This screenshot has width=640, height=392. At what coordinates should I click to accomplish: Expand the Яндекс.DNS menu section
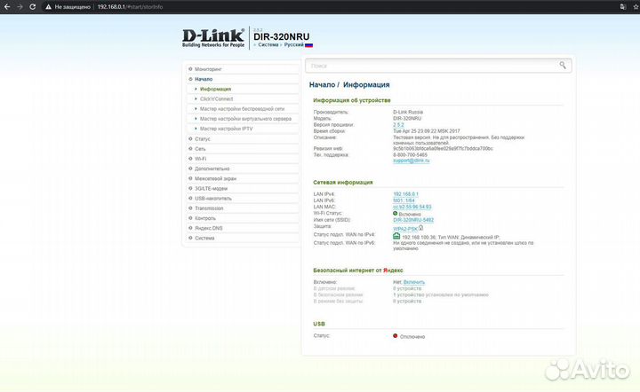[243, 228]
